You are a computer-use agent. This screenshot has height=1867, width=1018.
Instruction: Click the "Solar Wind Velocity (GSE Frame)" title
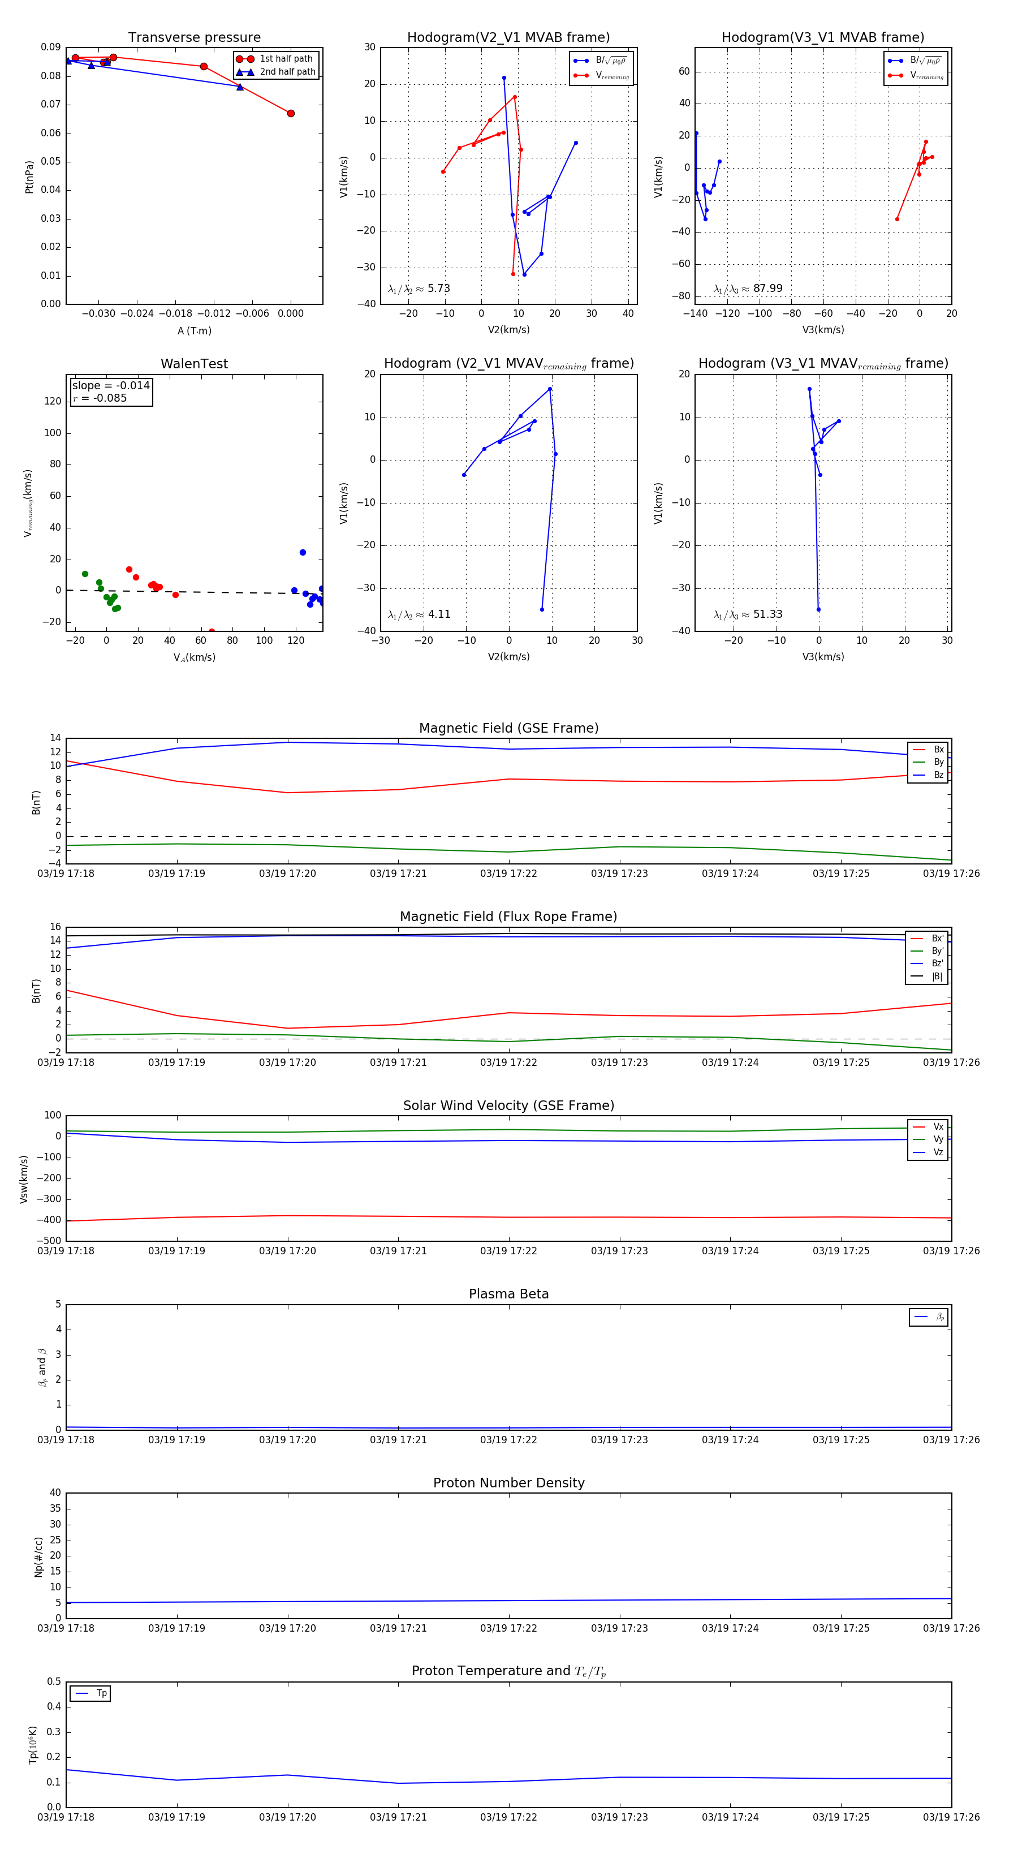pos(508,1106)
